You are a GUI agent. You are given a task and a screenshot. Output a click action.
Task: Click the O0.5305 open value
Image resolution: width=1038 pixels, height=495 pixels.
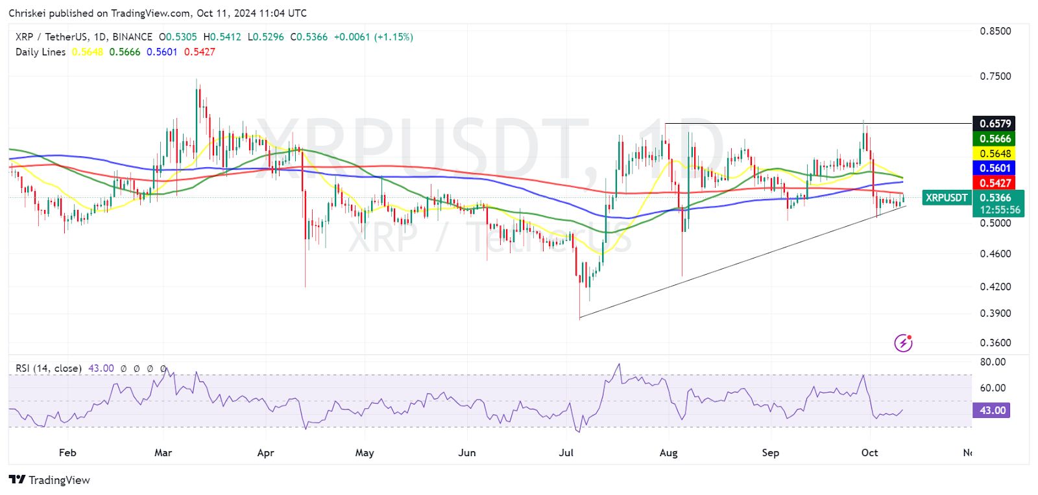tap(178, 37)
